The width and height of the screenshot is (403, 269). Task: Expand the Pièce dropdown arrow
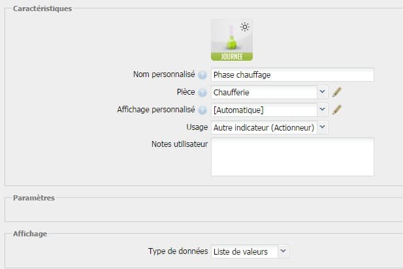pos(322,92)
